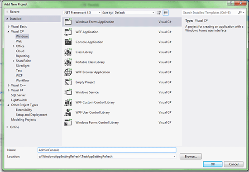Collapse the Other Project Types node

(x=9, y=105)
